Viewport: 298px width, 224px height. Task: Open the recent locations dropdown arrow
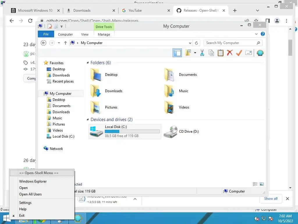tap(59, 43)
